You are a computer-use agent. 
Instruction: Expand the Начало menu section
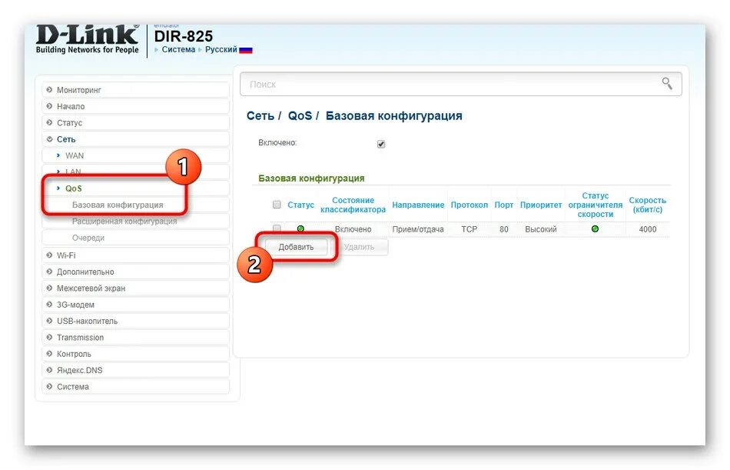pyautogui.click(x=135, y=106)
